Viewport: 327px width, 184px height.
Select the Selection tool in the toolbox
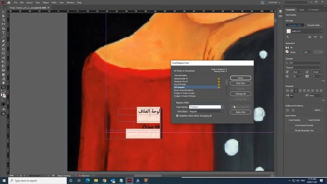click(x=4, y=12)
